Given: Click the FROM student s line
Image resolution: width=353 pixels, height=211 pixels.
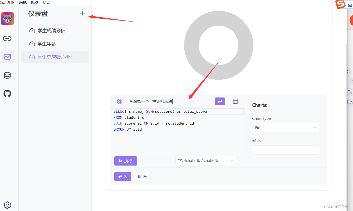Looking at the screenshot, I should click(129, 117).
